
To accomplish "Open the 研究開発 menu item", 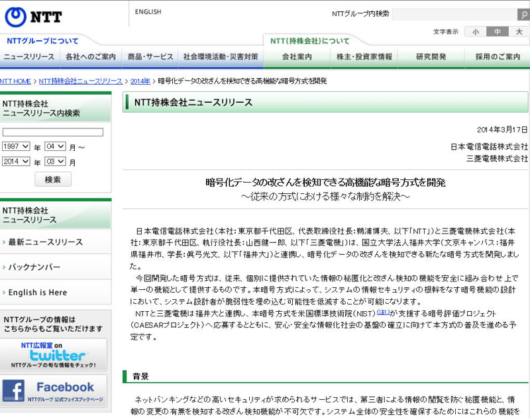I will tap(431, 57).
